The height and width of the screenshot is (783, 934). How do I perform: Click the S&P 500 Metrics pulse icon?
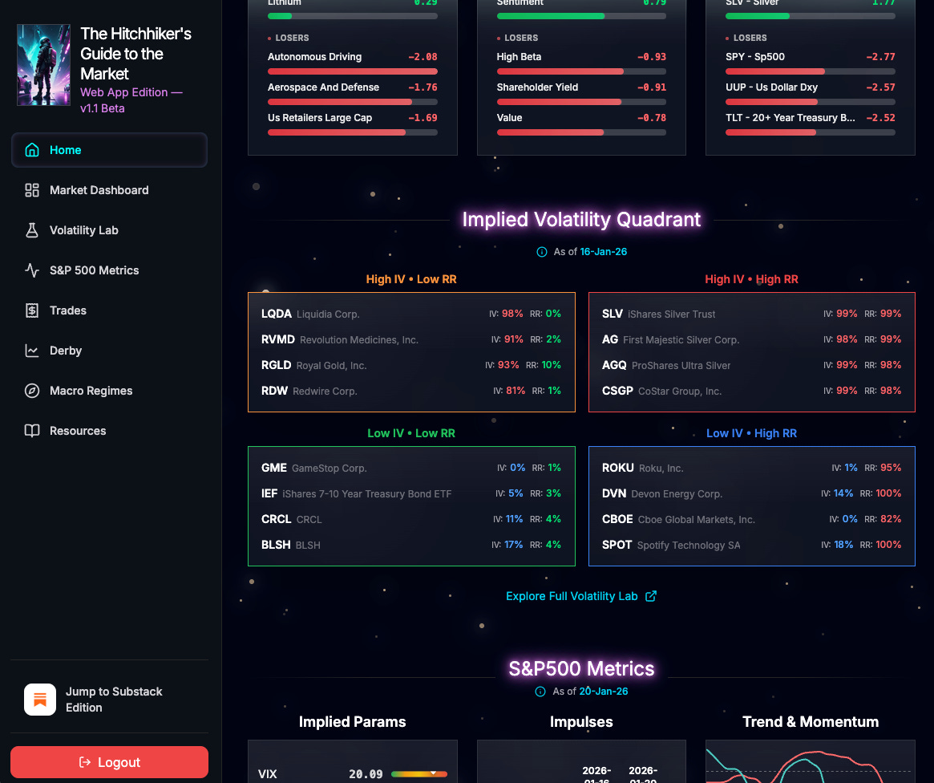coord(32,270)
